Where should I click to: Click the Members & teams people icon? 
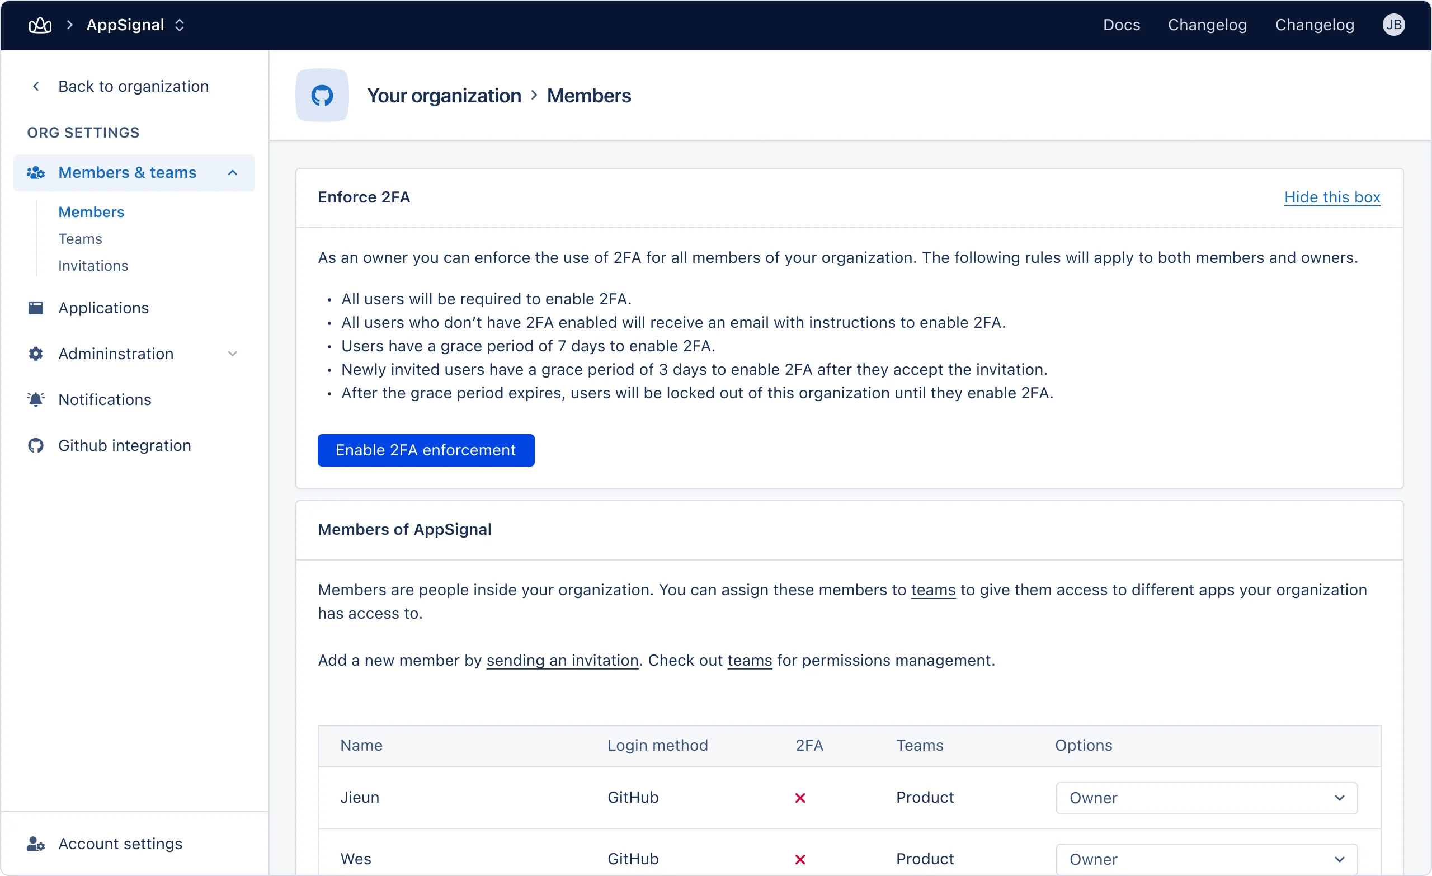click(35, 173)
